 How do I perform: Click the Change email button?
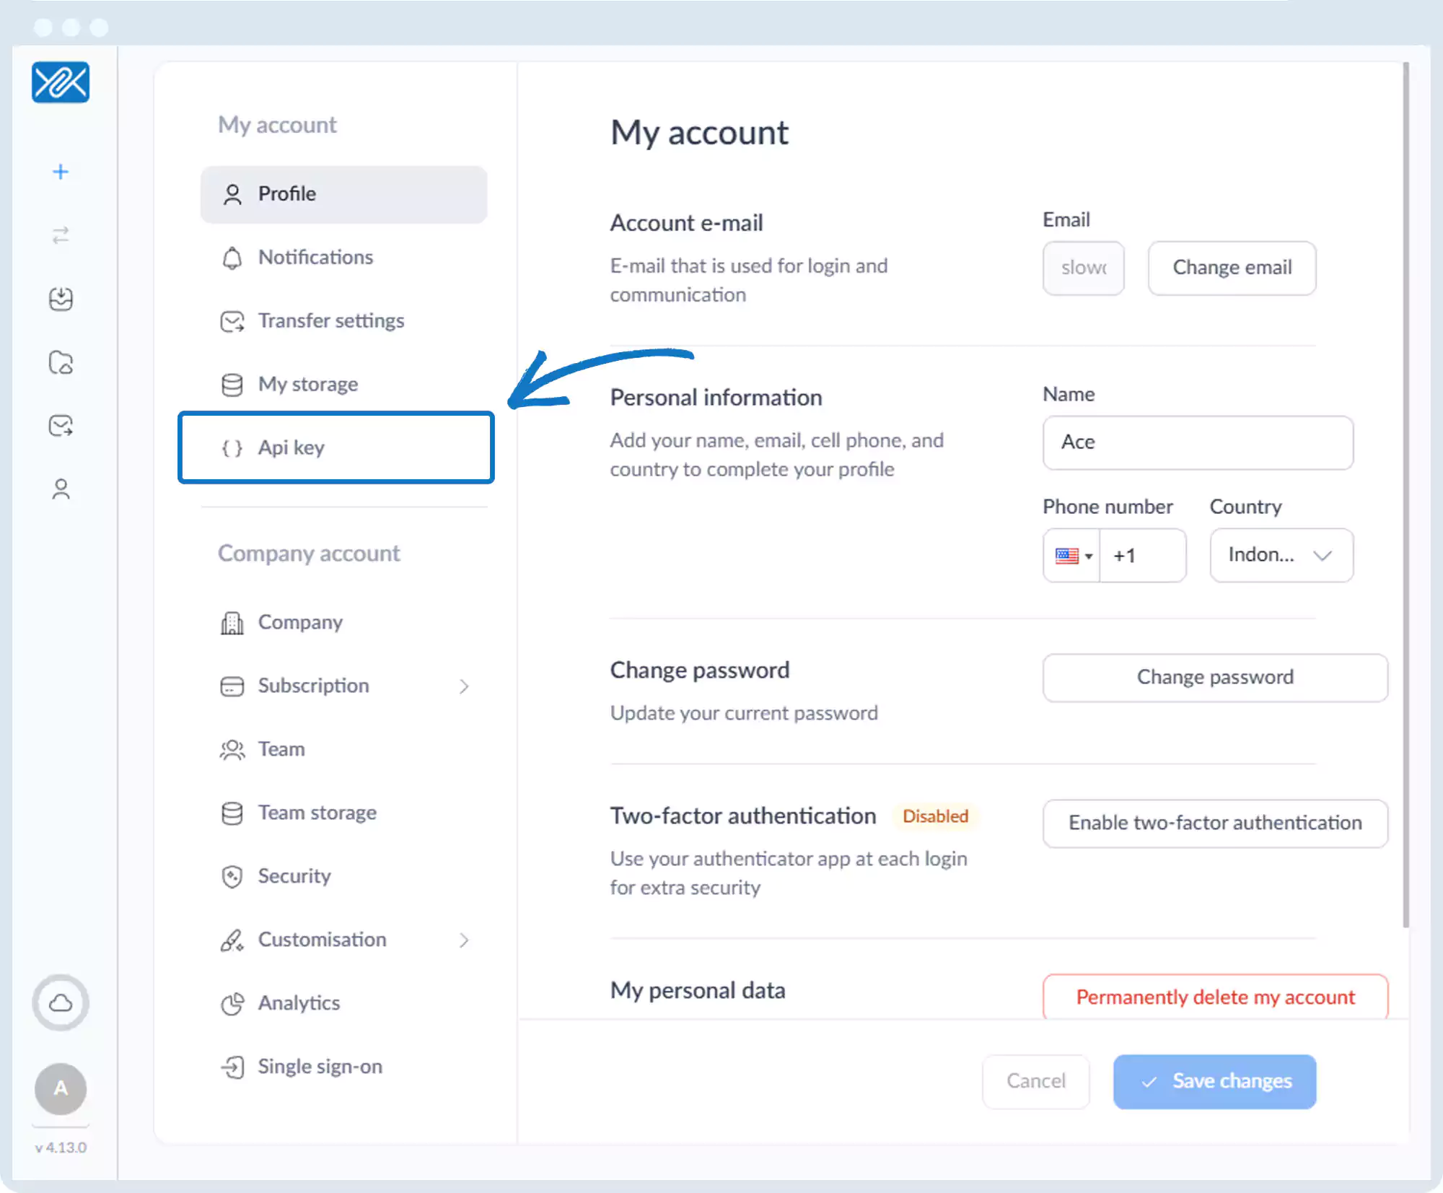1232,268
